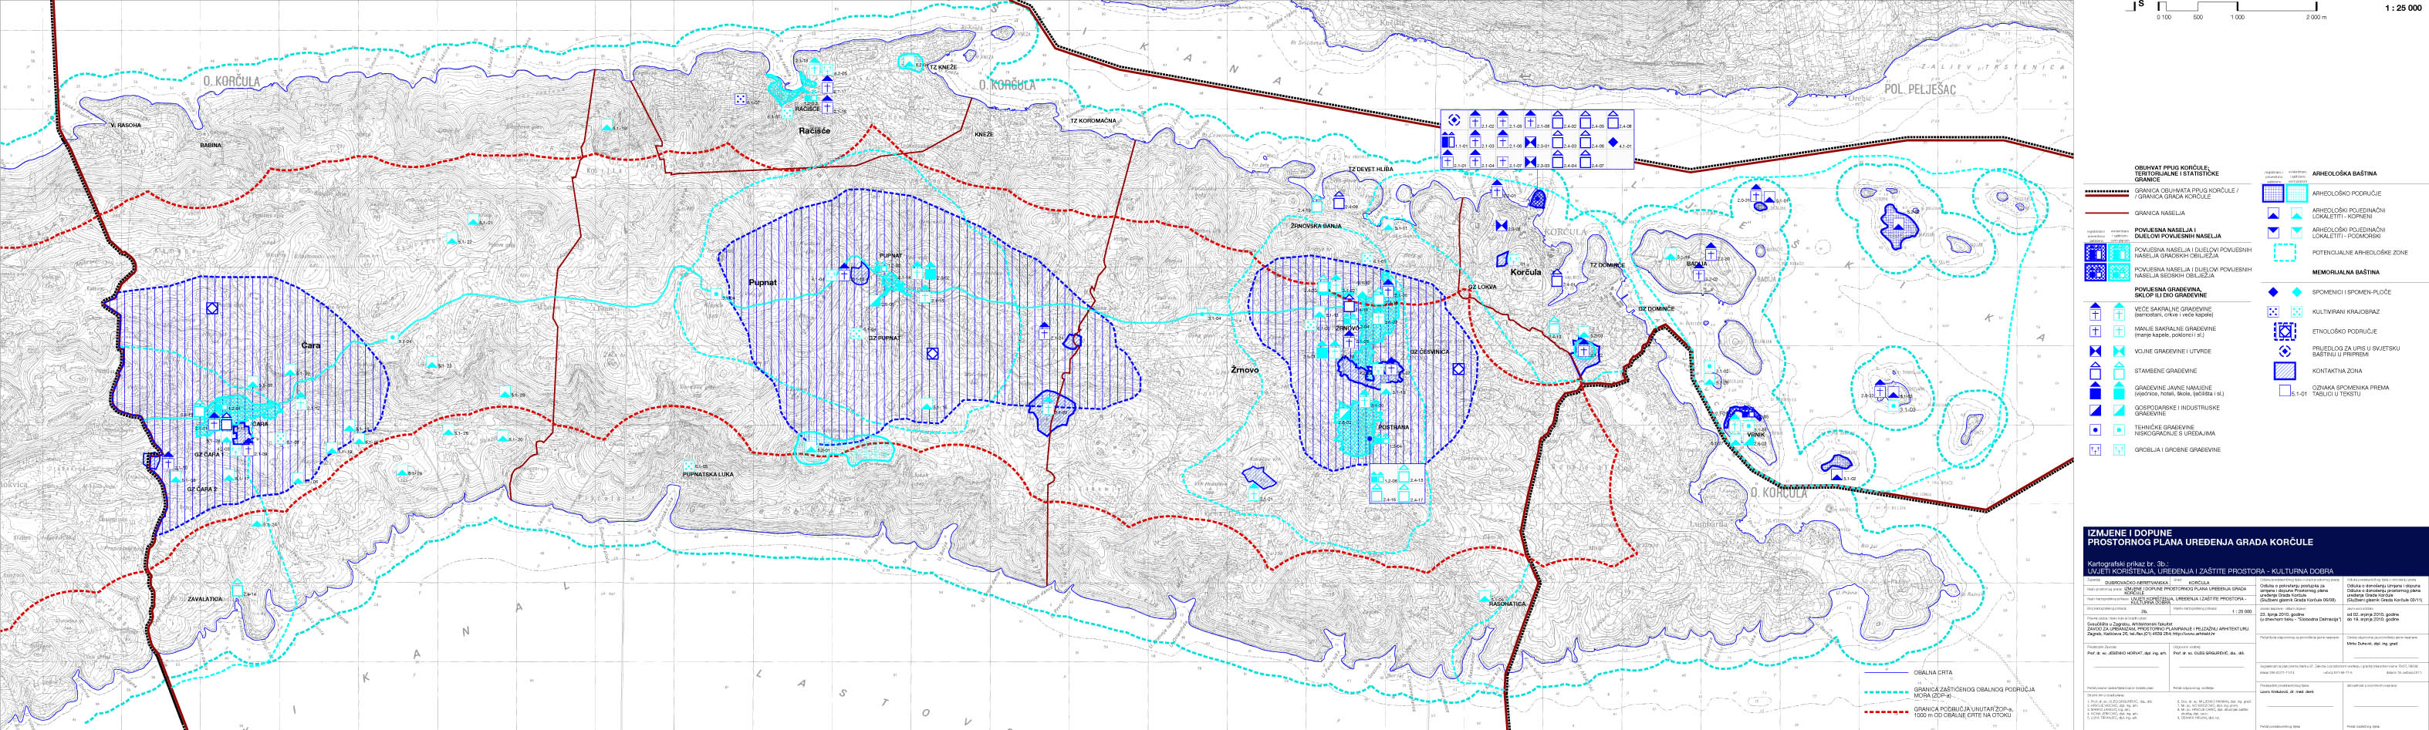Viewport: 2429px width, 730px height.
Task: Click the monument diamond labeled 4.1-01
Action: [x=1613, y=144]
